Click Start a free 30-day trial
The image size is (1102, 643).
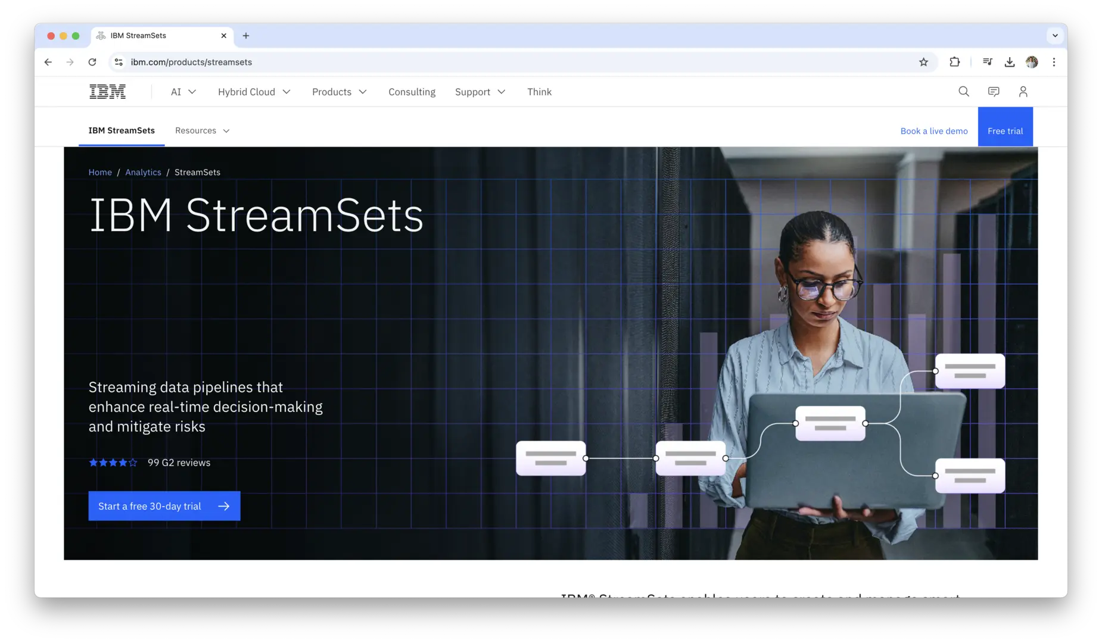pyautogui.click(x=164, y=506)
